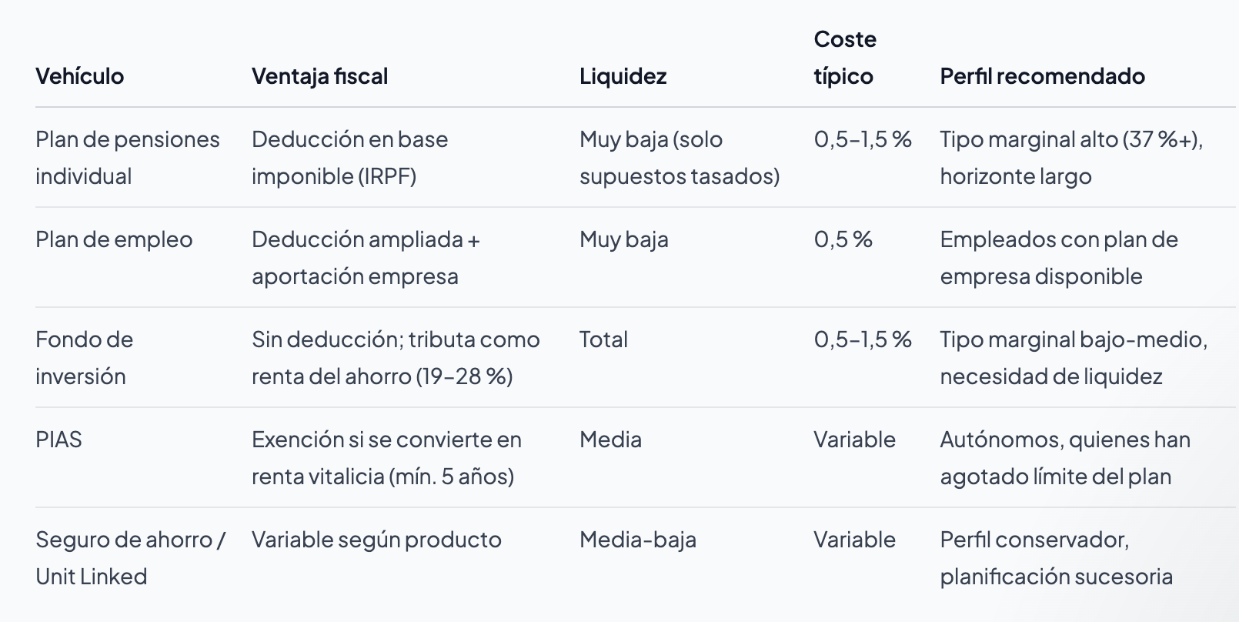Select the Liquidez column header

tap(623, 76)
